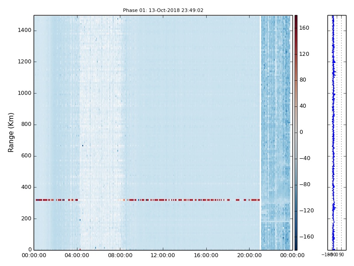354x266 pixels.
Task: Click the colorbar label −120
Action: (307, 210)
